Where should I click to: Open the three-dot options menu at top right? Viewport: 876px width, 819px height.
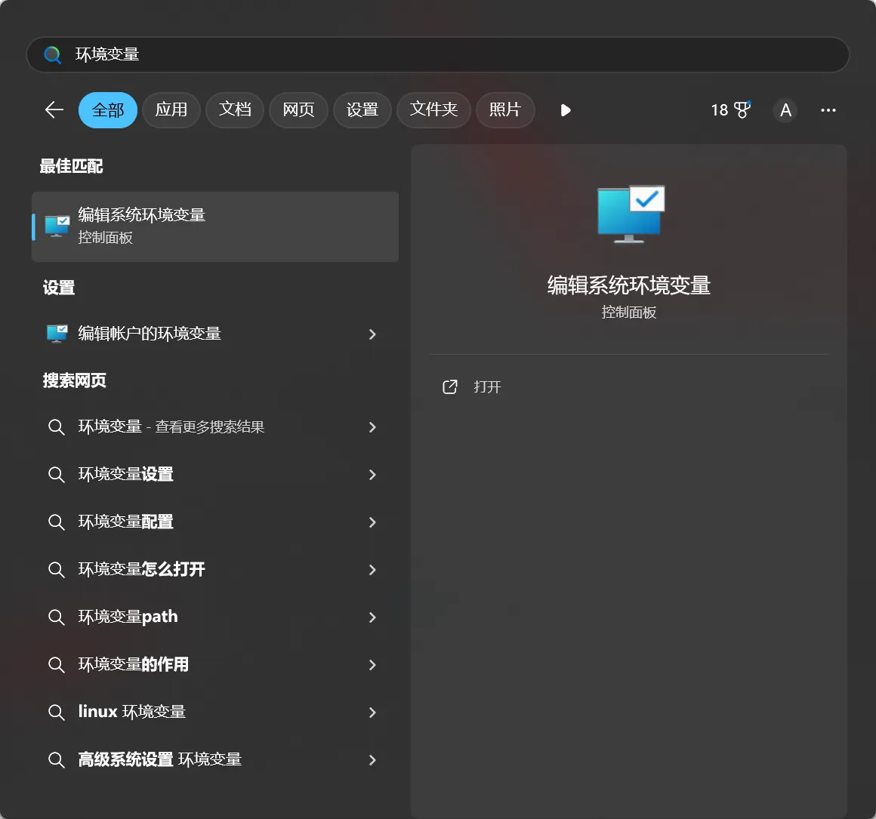[828, 110]
